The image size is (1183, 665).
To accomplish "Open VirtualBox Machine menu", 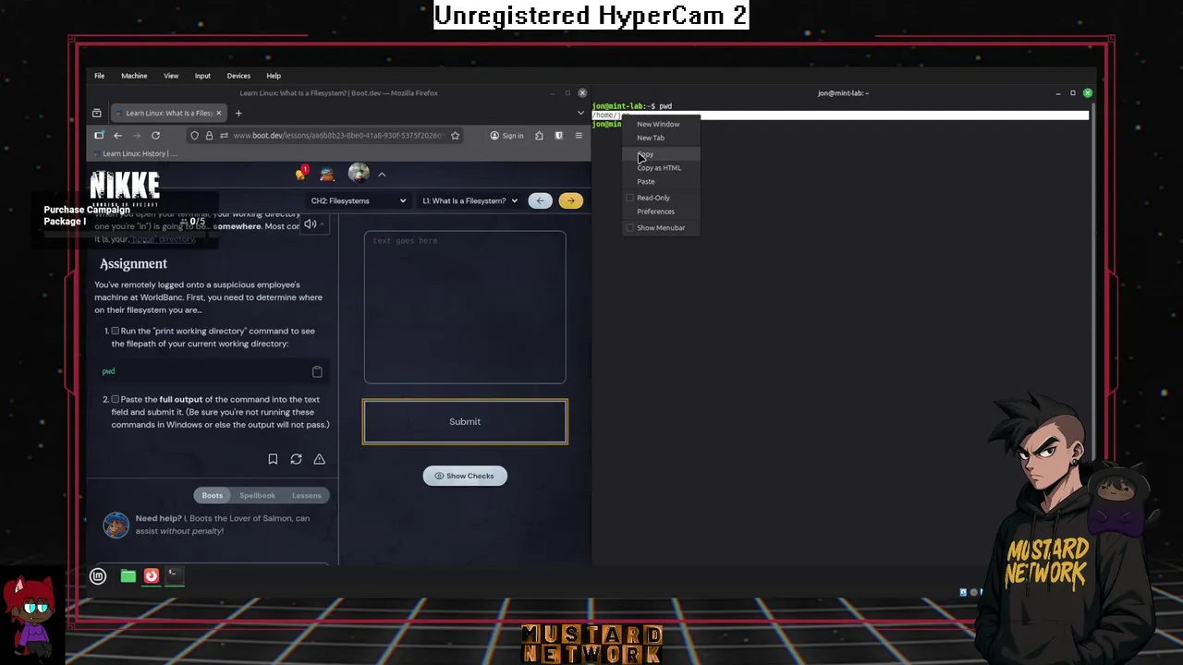I will tap(134, 76).
